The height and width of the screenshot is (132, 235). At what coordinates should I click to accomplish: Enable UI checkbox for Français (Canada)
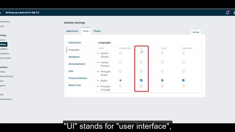point(141,62)
